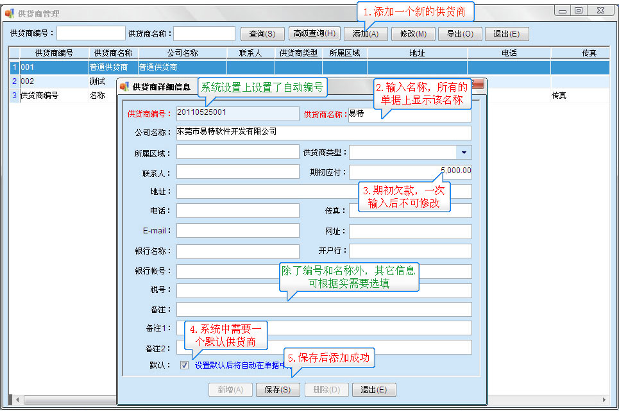Click the 修改(M) modify button
Image resolution: width=619 pixels, height=411 pixels.
pos(412,34)
